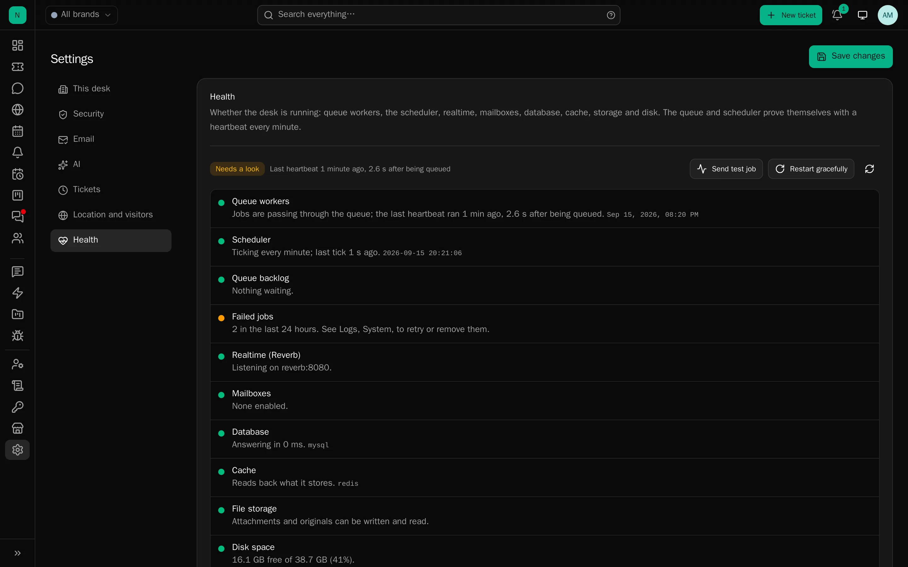Open the kanban board sidebar icon
Viewport: 908px width, 567px height.
(x=18, y=195)
